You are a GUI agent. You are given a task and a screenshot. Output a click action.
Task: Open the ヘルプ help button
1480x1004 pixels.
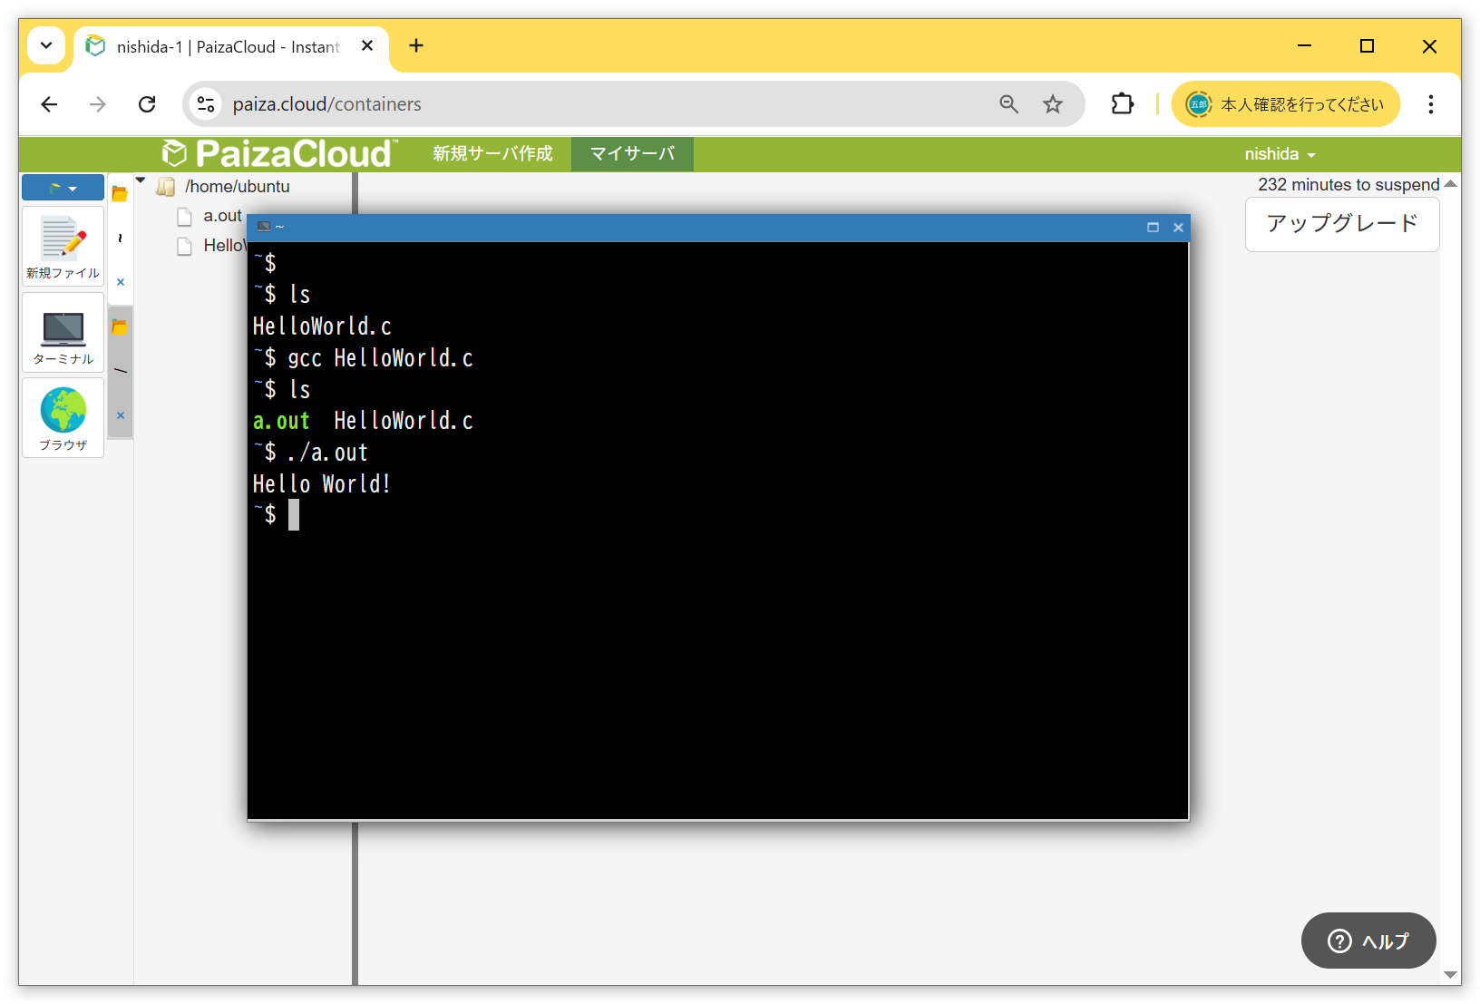coord(1368,941)
